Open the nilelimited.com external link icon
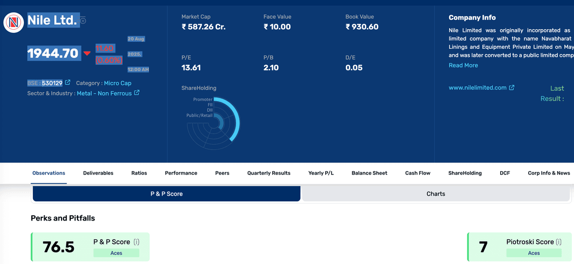This screenshot has height=264, width=574. coord(512,87)
